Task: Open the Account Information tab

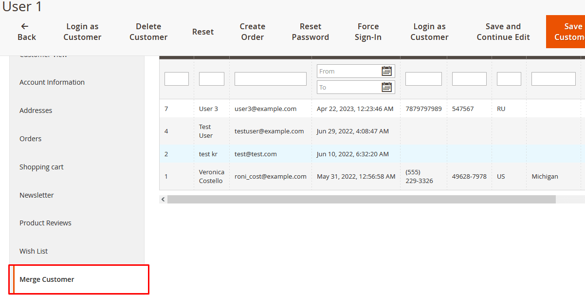Action: click(x=52, y=82)
